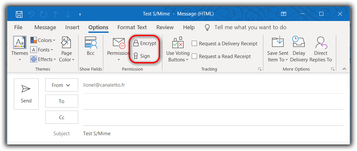The height and width of the screenshot is (151, 357).
Task: Switch to the Format Text tab
Action: pos(132,27)
